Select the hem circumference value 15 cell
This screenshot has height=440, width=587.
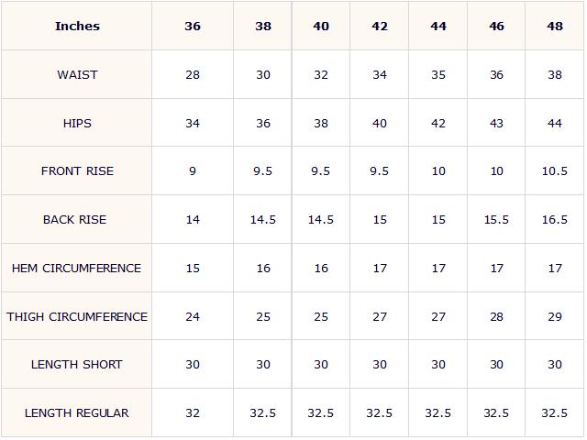[x=193, y=268]
